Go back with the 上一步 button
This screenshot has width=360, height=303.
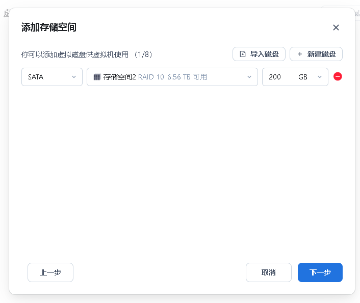[x=50, y=272]
